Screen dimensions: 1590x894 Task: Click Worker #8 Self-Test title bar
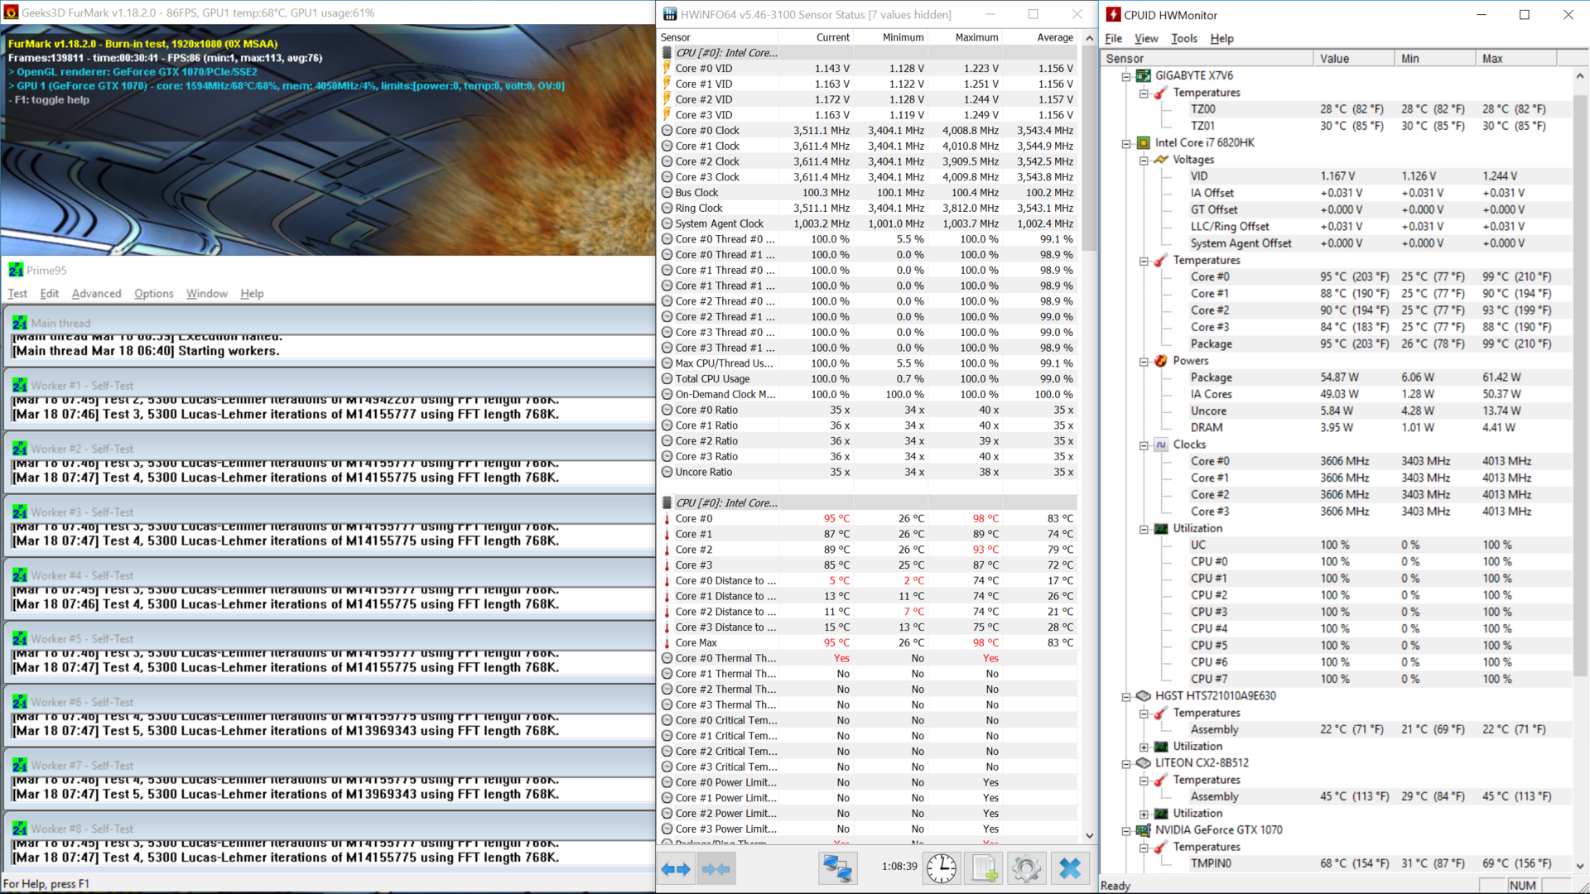330,828
